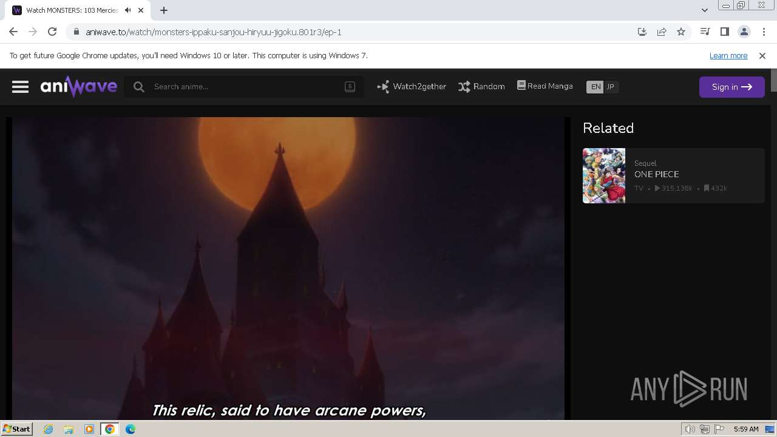Open the ONE PIECE related thumbnail
Image resolution: width=777 pixels, height=437 pixels.
click(x=604, y=175)
